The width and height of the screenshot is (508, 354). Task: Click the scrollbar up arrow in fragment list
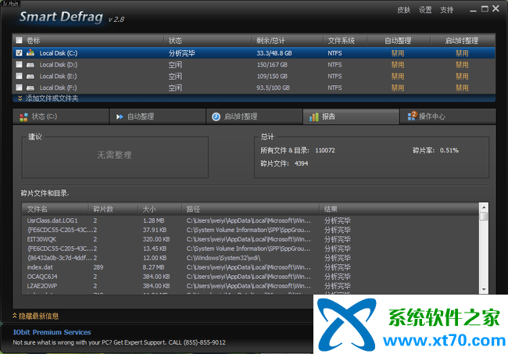(484, 207)
